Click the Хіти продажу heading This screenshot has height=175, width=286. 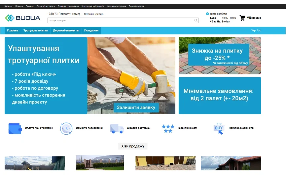[133, 146]
